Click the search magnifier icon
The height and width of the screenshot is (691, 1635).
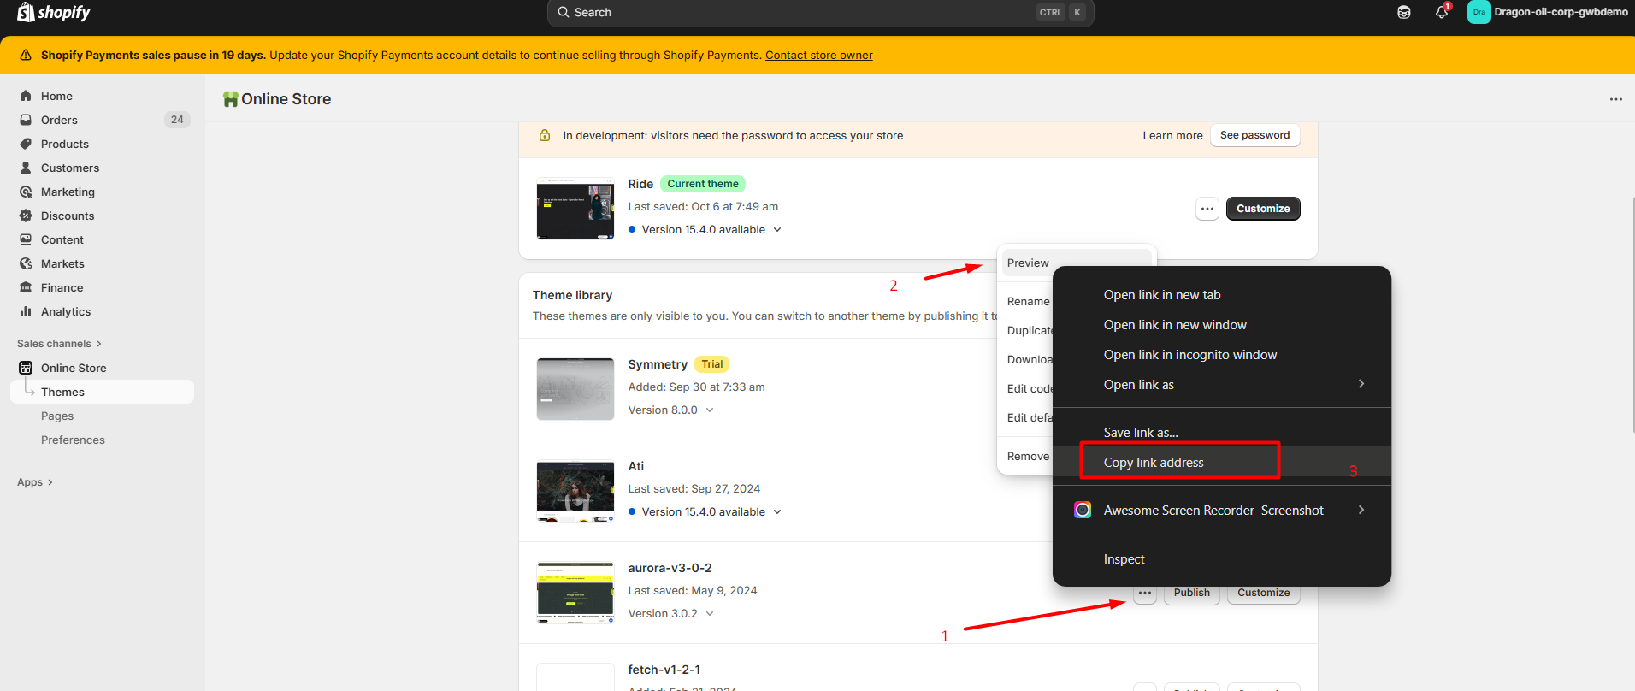(564, 12)
